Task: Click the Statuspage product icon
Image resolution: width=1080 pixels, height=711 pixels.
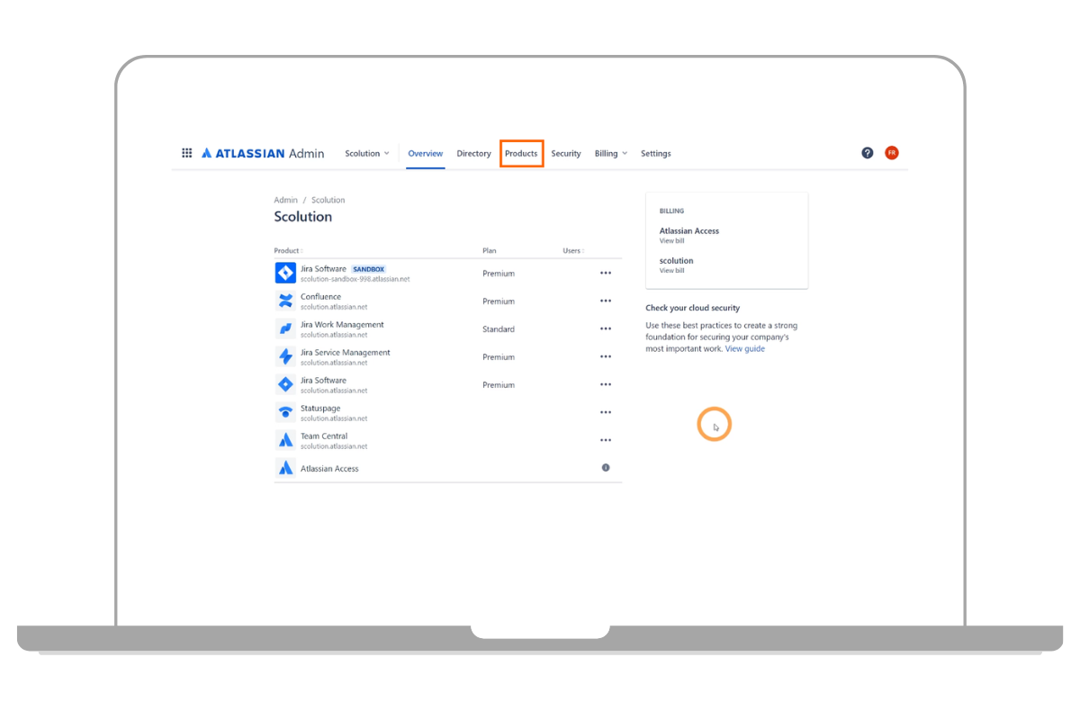Action: (x=285, y=412)
